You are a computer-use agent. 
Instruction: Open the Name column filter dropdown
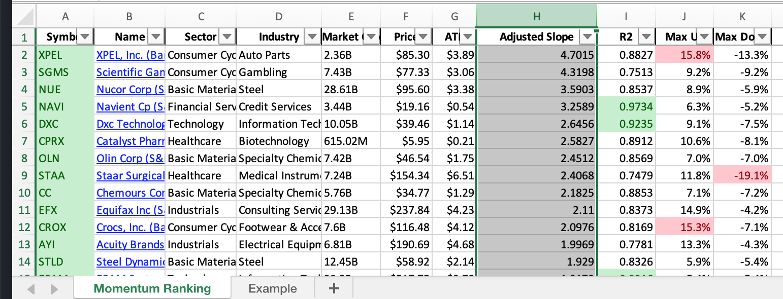coord(156,37)
